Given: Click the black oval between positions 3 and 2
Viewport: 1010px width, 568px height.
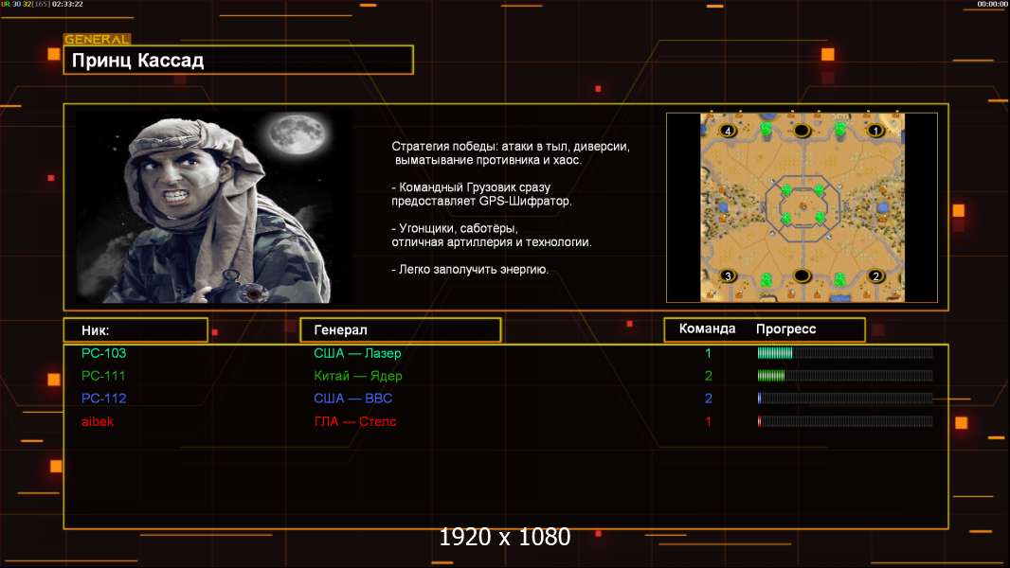Looking at the screenshot, I should (x=802, y=276).
